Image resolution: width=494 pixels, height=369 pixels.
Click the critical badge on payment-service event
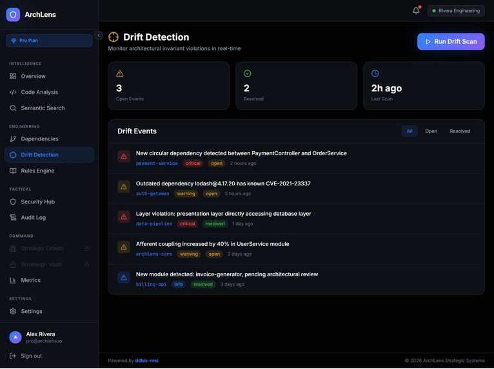(x=193, y=164)
